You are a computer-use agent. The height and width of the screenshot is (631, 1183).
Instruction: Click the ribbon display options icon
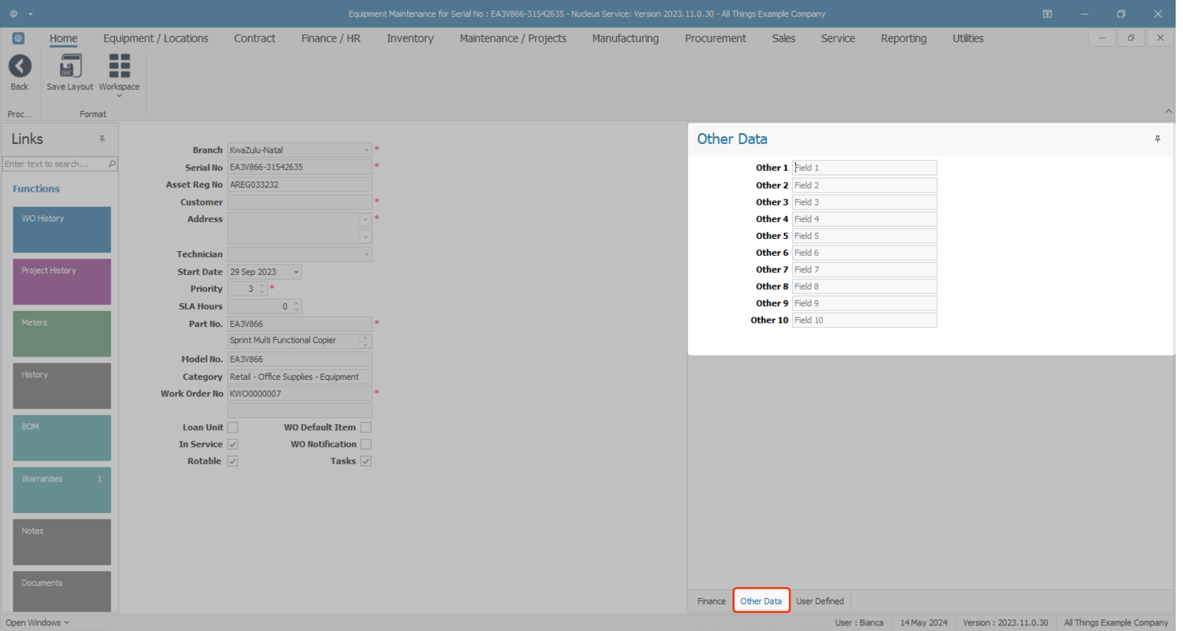(1047, 14)
